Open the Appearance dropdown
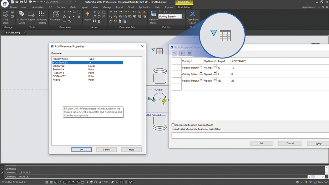This screenshot has height=185, width=329. [x=309, y=7]
